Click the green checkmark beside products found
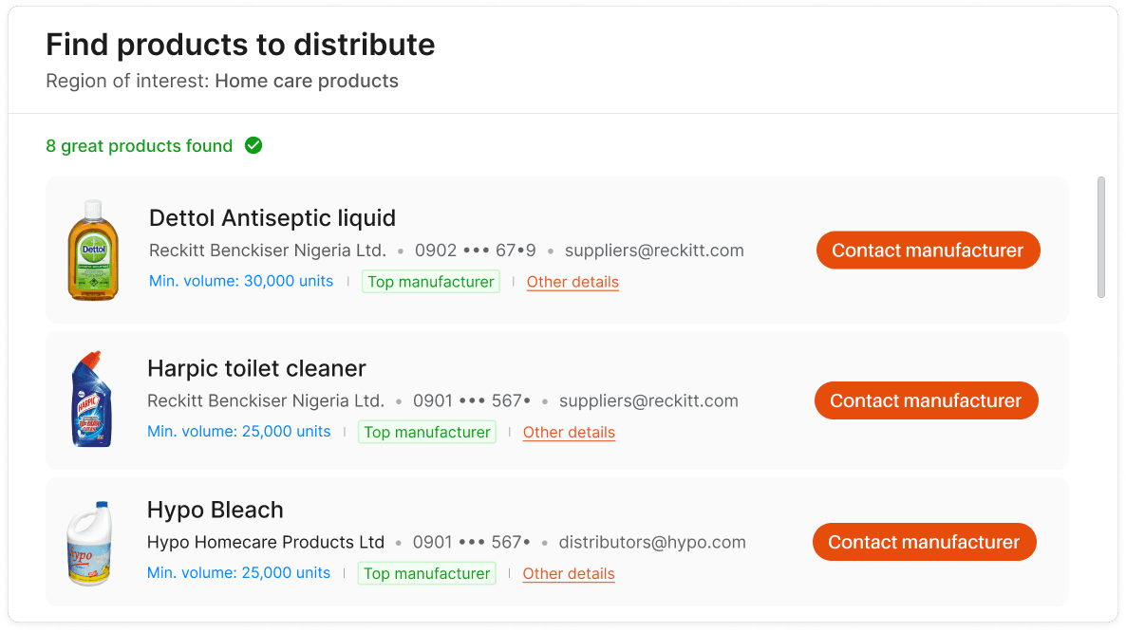 pos(253,146)
